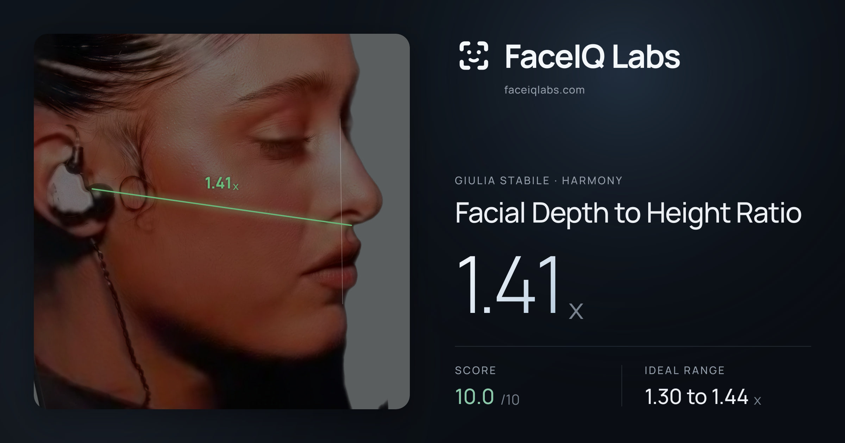Click the 1.30 to 1.44 x range value
Viewport: 845px width, 443px height.
point(703,397)
